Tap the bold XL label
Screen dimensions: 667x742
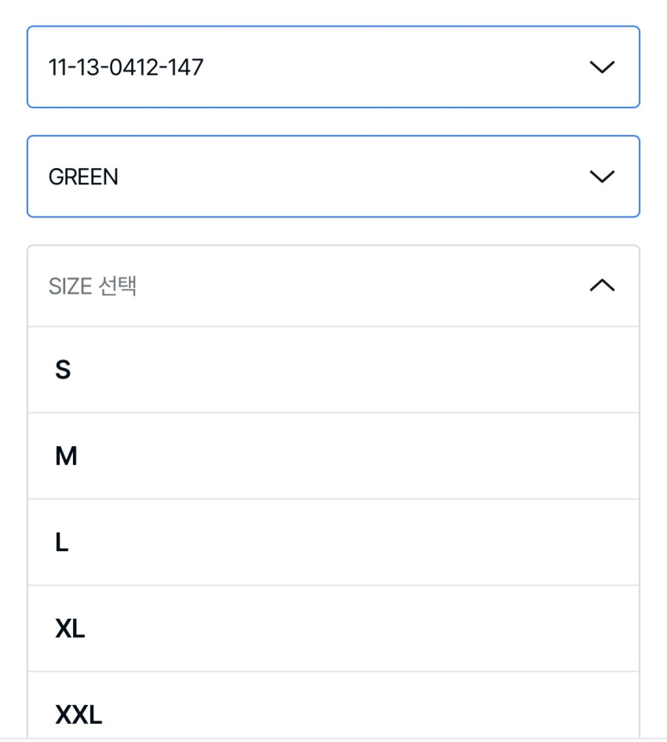tap(70, 629)
